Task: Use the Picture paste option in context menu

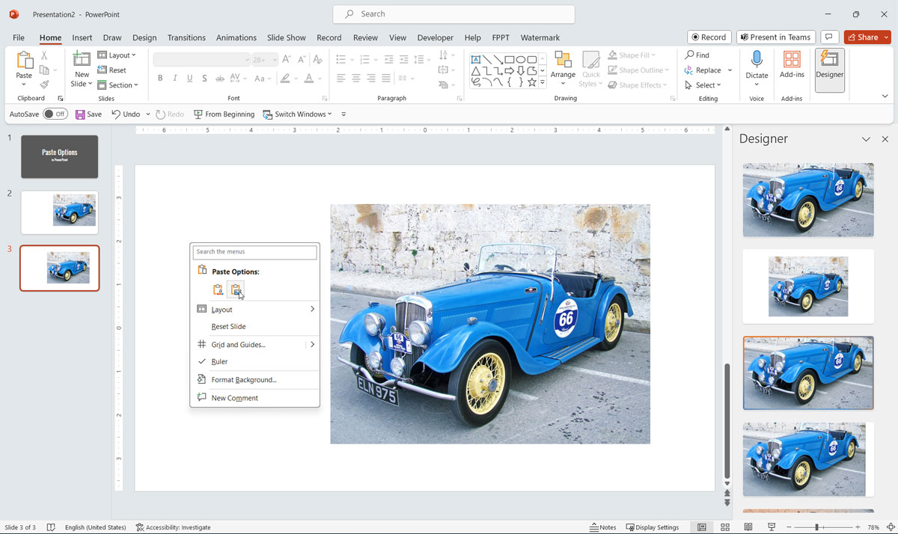Action: click(x=236, y=289)
